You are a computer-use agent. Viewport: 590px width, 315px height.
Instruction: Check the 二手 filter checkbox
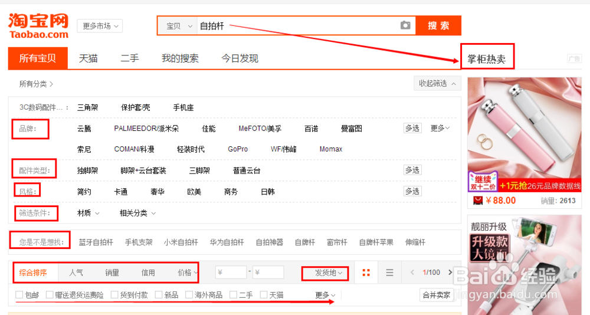233,295
